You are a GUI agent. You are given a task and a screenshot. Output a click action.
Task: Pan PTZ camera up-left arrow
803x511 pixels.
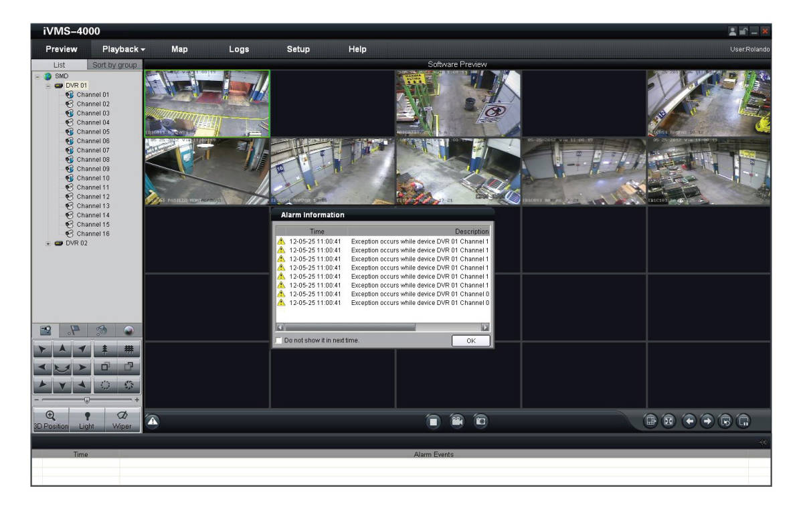44,349
